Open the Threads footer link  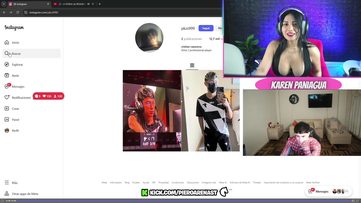[x=257, y=183]
